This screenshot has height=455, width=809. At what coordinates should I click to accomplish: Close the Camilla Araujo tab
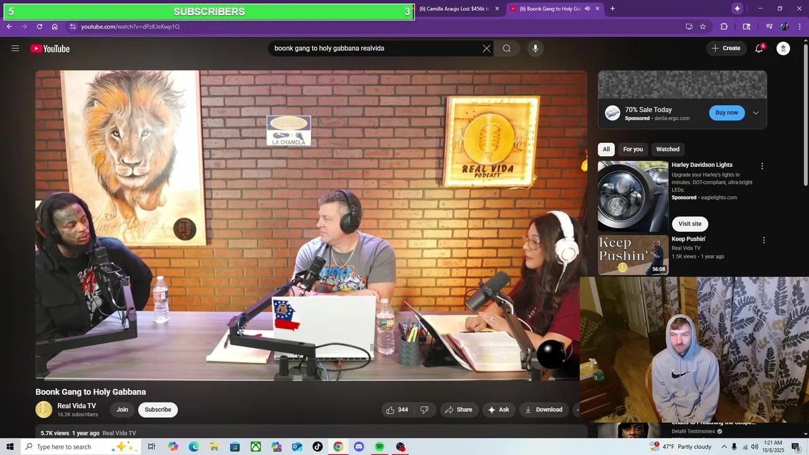(x=497, y=9)
